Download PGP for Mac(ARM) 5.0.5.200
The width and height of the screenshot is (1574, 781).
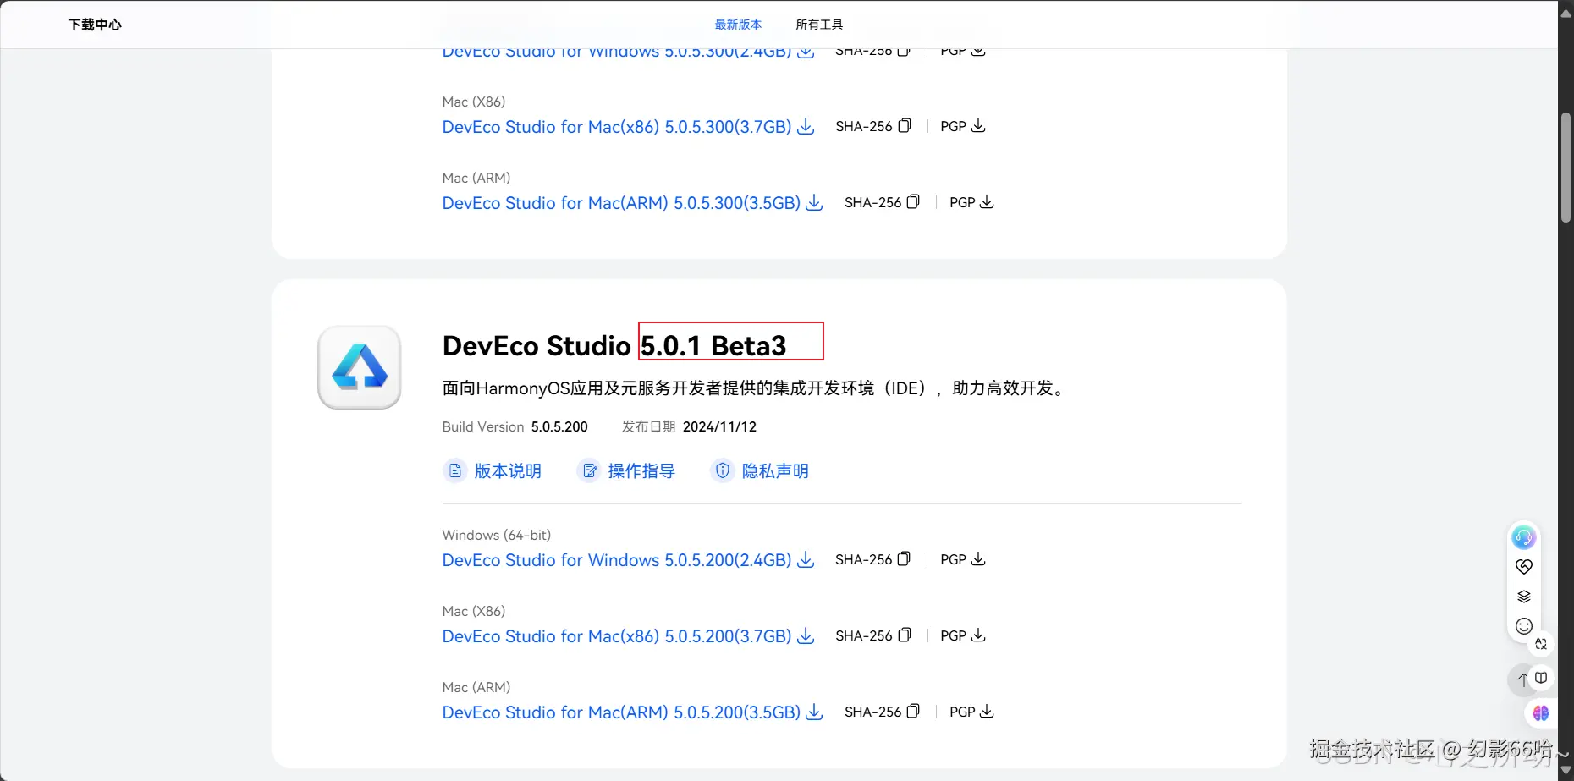[987, 712]
